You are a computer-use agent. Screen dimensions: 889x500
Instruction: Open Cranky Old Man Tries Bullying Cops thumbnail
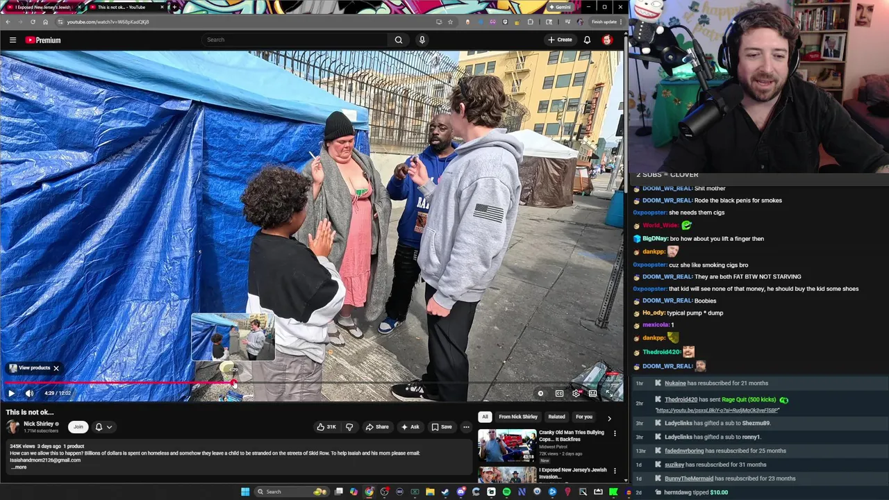click(507, 446)
